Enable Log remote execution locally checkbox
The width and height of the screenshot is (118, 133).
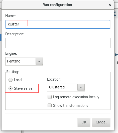click(x=50, y=97)
